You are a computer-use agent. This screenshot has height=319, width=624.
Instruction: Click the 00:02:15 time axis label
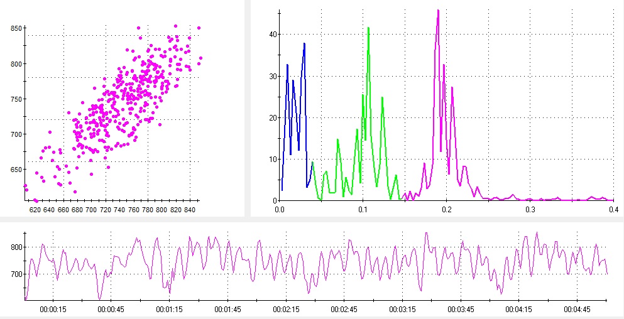click(285, 310)
